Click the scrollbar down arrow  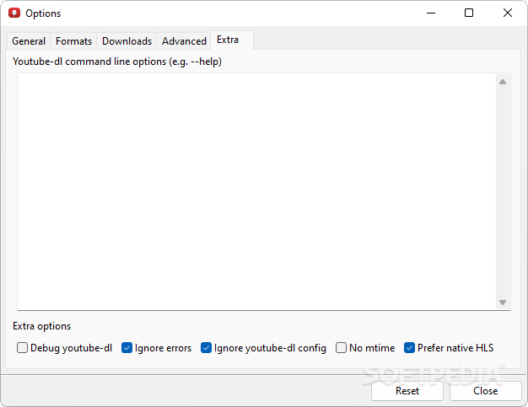click(x=503, y=303)
